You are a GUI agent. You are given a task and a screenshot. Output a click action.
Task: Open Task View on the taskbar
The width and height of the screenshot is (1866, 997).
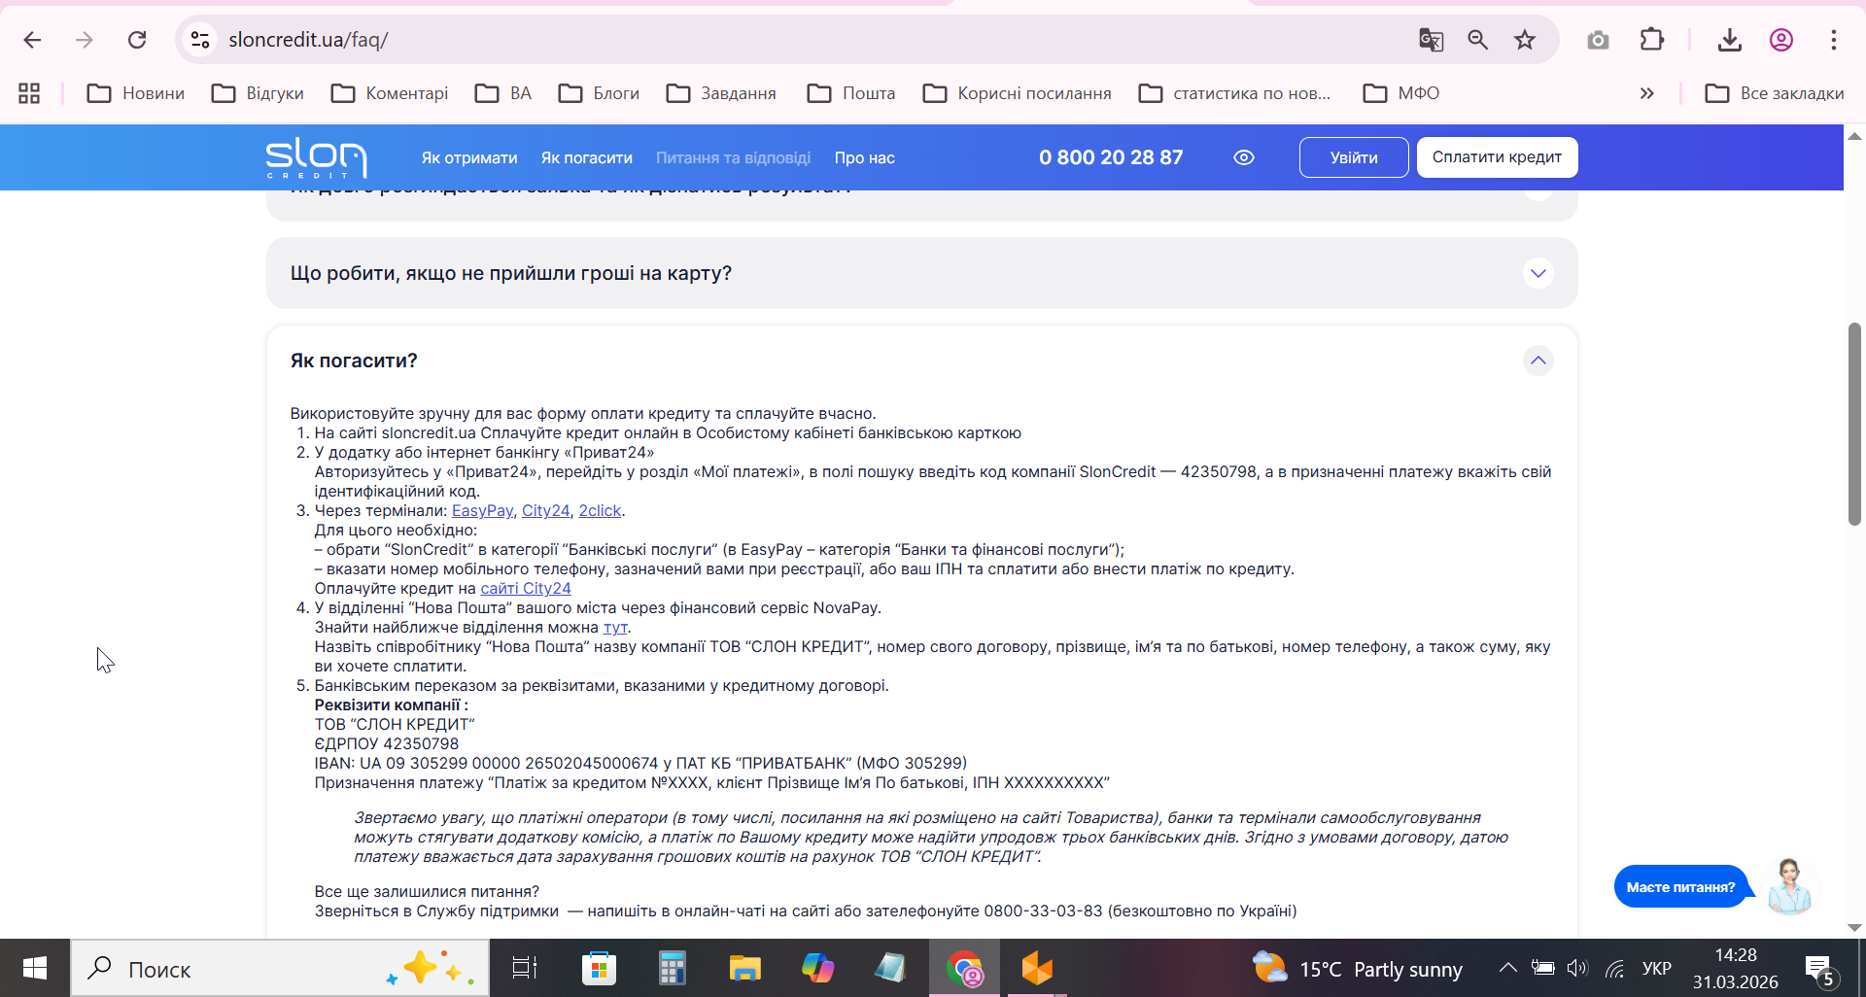[x=525, y=968]
